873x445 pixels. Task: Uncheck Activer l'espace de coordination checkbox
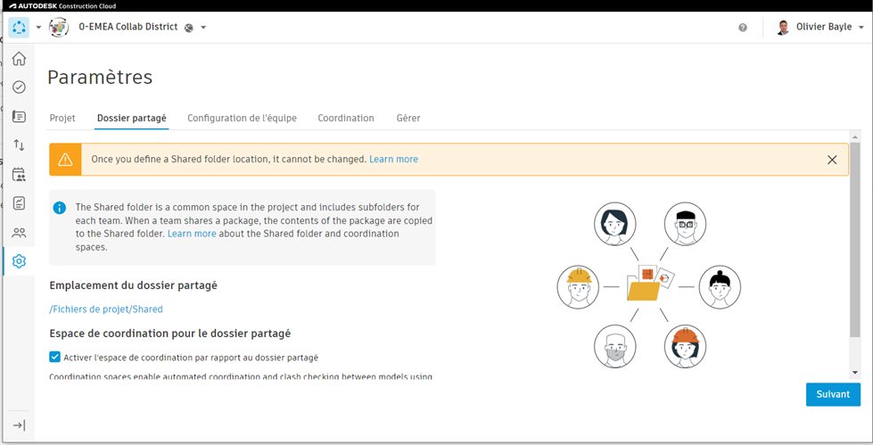pos(54,357)
